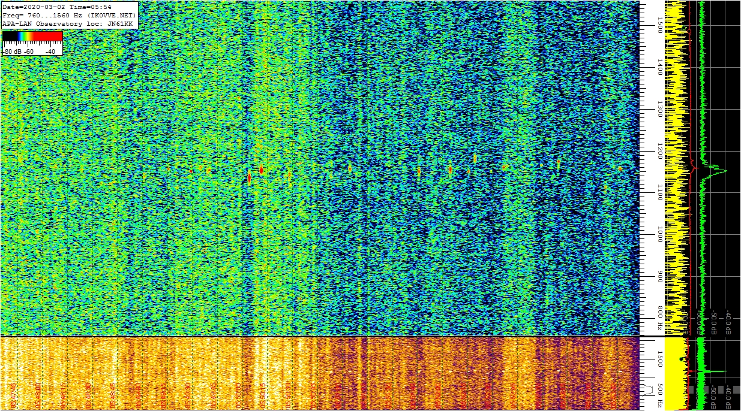Click the 900 frequency axis label

(659, 276)
